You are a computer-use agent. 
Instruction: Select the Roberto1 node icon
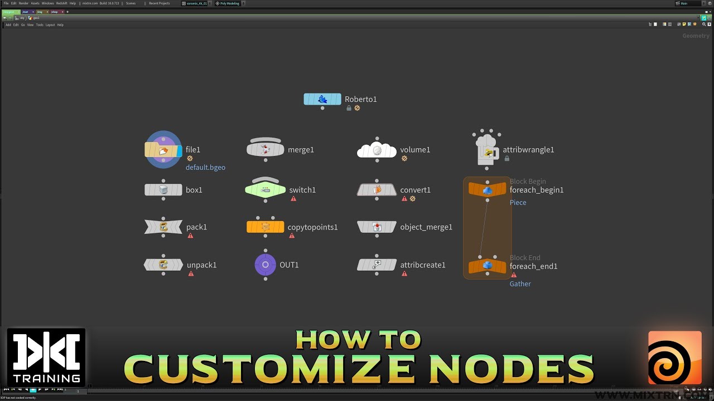[322, 99]
